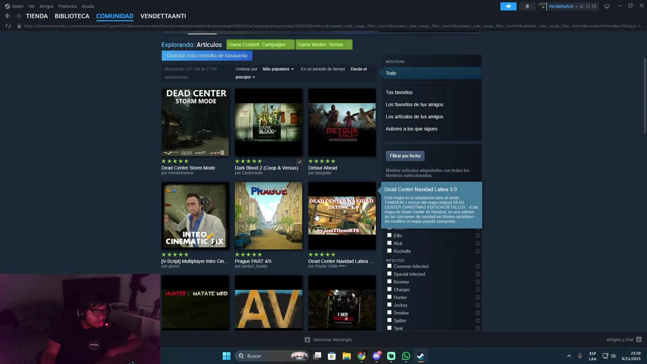Exclude the Hunter tag with minus icon
The height and width of the screenshot is (364, 647).
point(478,297)
